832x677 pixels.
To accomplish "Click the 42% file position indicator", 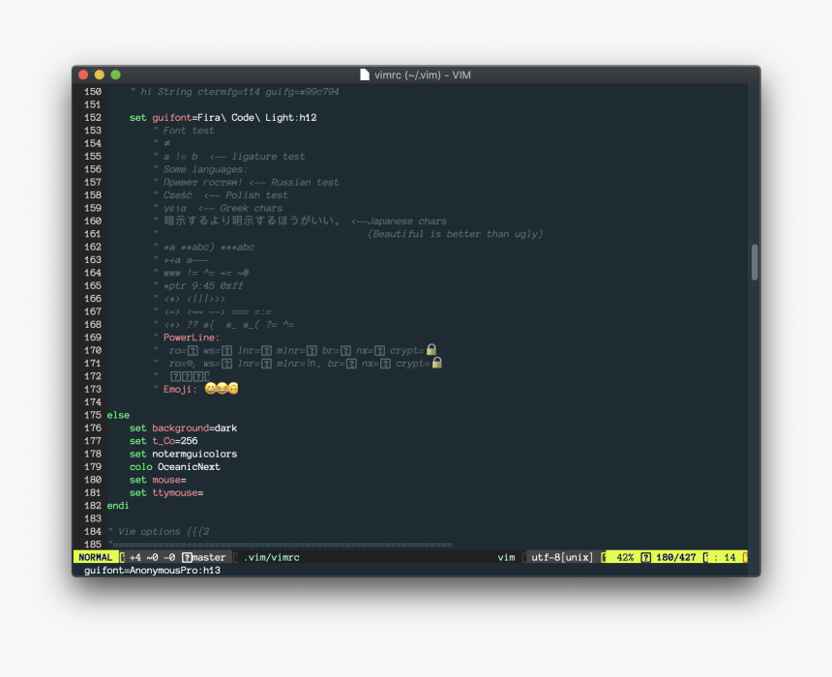I will pyautogui.click(x=624, y=557).
